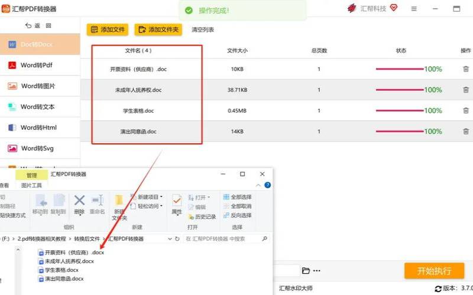Select 学生表格.docx in Explorer
The height and width of the screenshot is (295, 473).
pyautogui.click(x=58, y=270)
